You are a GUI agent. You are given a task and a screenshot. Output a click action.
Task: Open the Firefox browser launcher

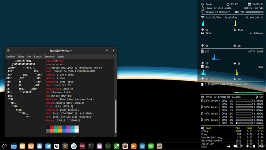click(x=31, y=146)
